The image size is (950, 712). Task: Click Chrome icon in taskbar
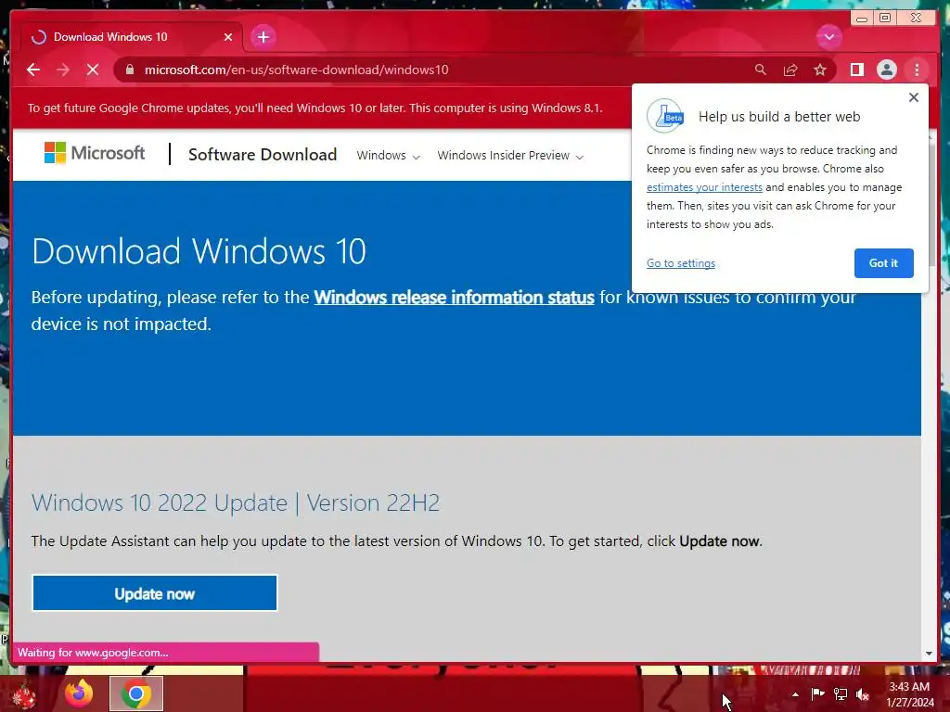[136, 693]
